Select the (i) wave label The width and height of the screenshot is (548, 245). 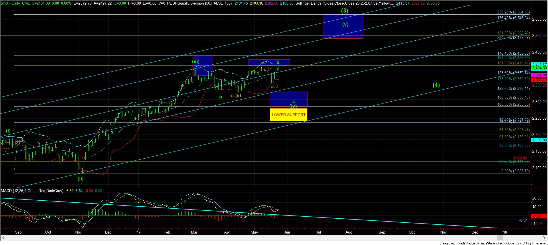point(8,131)
